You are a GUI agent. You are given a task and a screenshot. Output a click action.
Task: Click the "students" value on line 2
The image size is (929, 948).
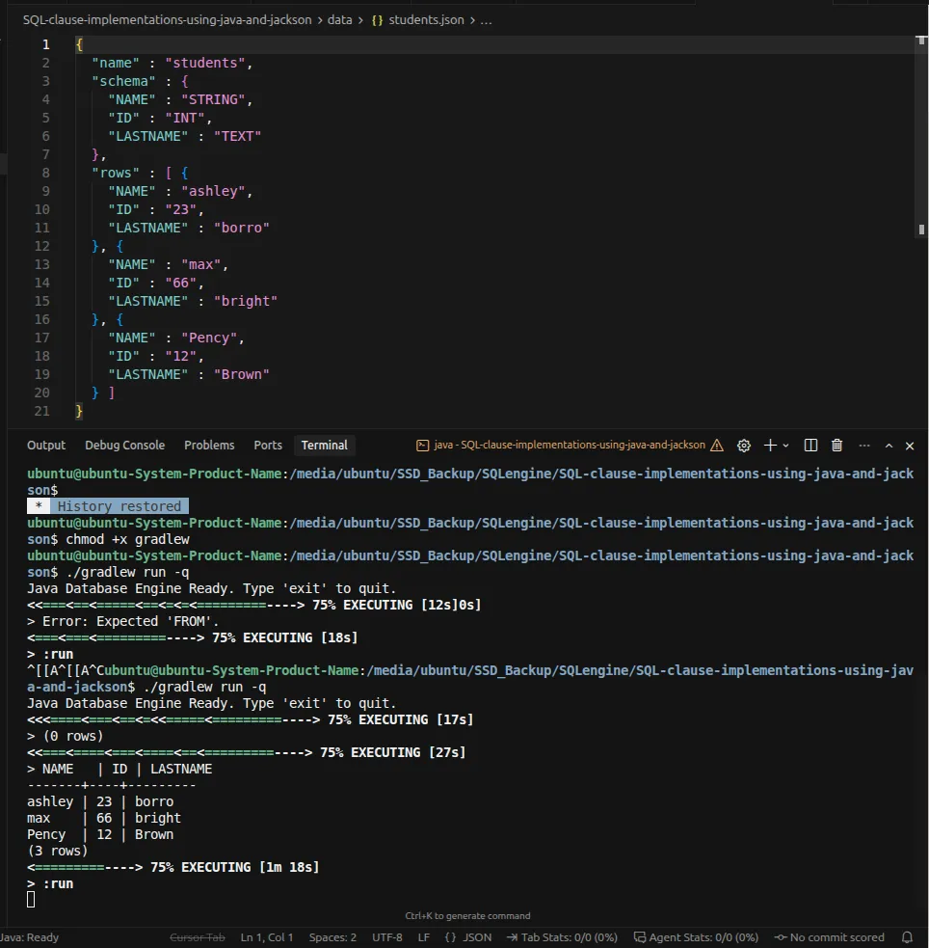204,63
